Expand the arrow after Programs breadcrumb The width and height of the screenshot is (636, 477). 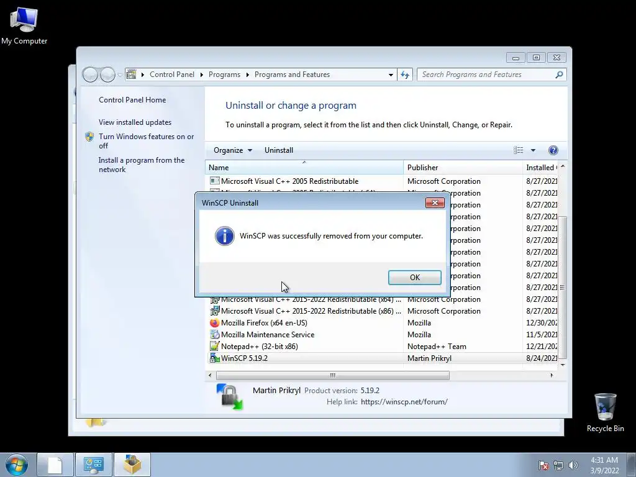point(247,75)
